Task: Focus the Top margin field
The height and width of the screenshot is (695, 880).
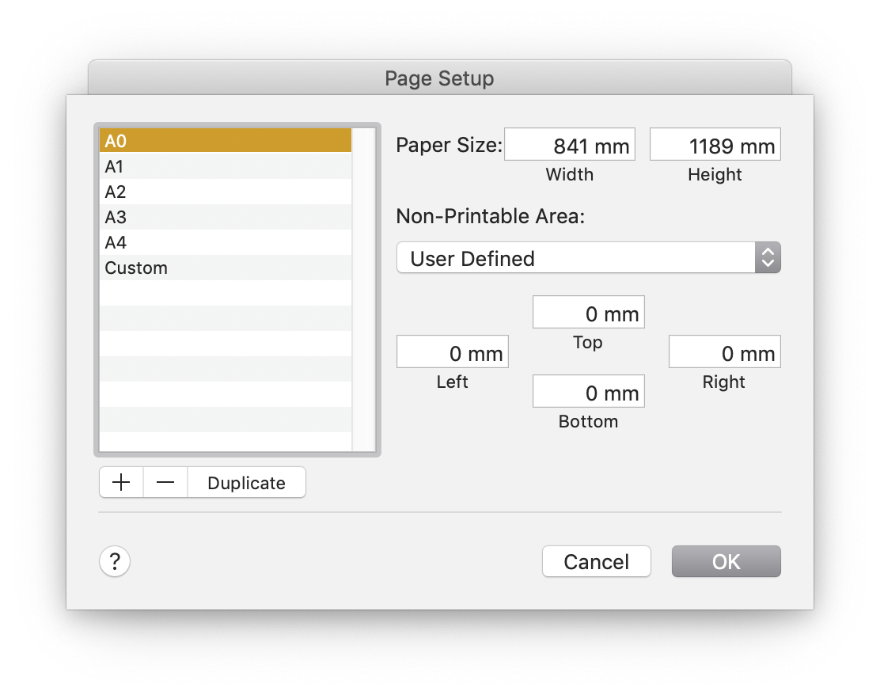Action: 588,313
